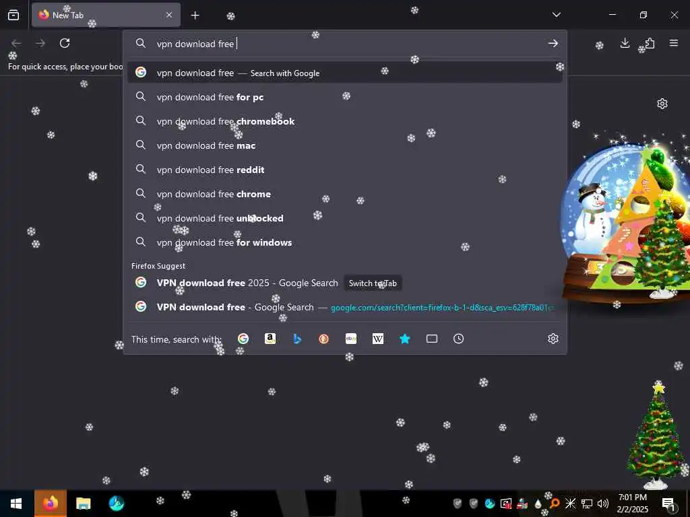Image resolution: width=690 pixels, height=517 pixels.
Task: Search open tabs using the rectangle icon
Action: tap(432, 339)
